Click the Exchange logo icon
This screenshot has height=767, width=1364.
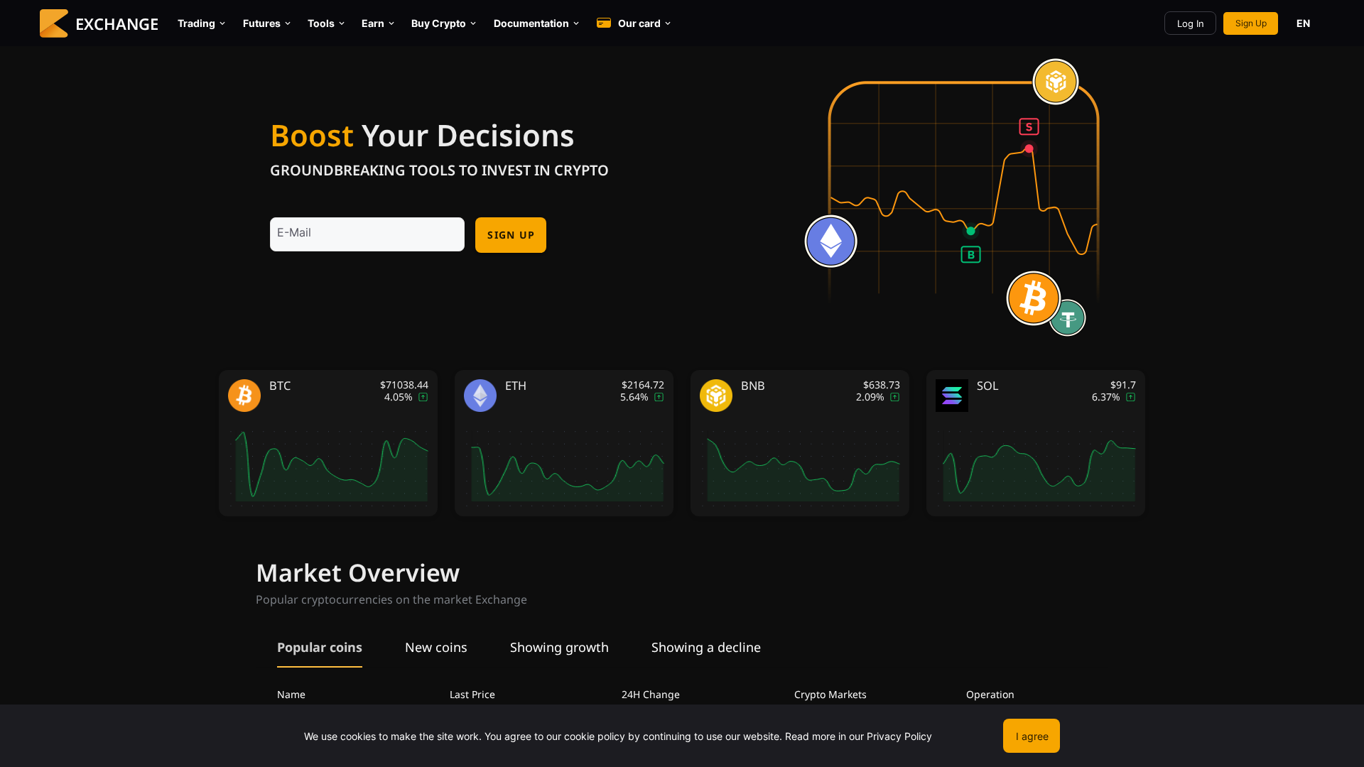pyautogui.click(x=53, y=23)
